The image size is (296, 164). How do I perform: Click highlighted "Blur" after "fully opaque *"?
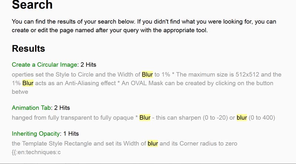click(145, 118)
